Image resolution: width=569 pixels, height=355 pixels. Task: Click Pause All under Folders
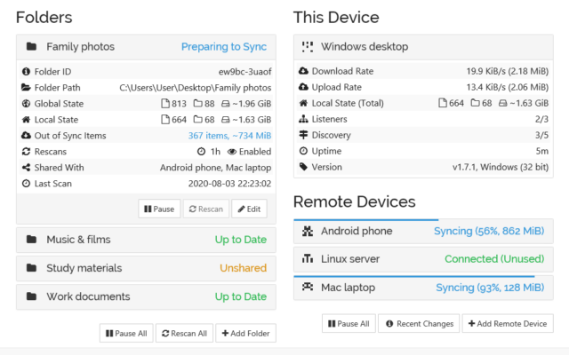(x=126, y=334)
